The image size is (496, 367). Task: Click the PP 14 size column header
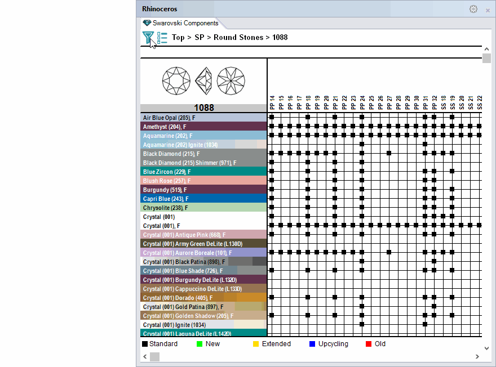coord(272,102)
